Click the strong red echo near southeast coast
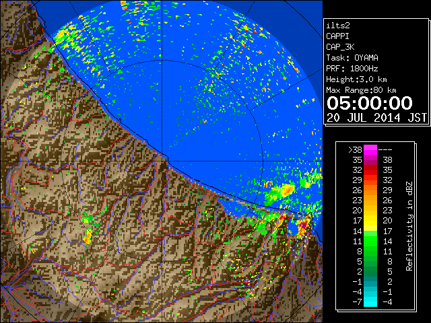The height and width of the screenshot is (323, 431). click(302, 227)
